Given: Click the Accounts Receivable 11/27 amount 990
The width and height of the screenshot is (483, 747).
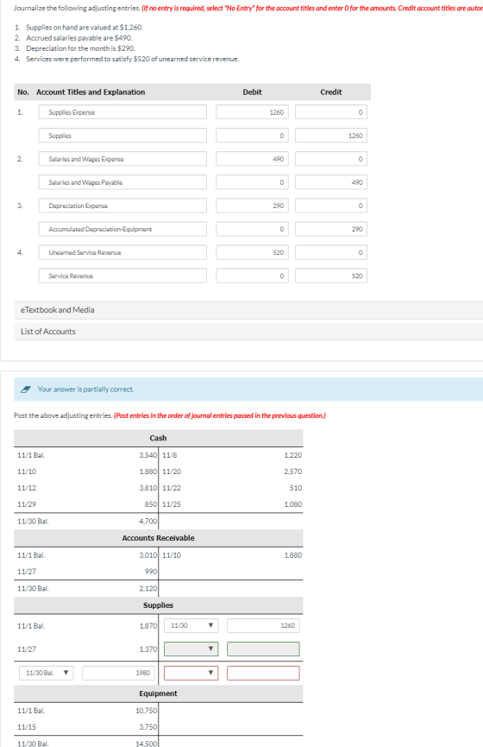Looking at the screenshot, I should [x=151, y=571].
